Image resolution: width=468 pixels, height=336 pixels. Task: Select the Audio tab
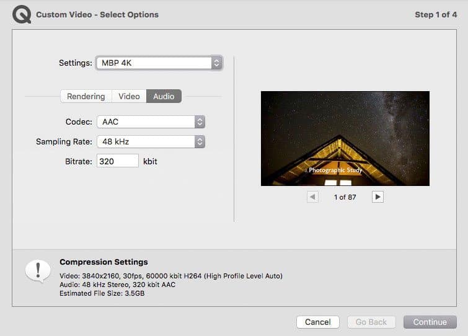point(164,96)
